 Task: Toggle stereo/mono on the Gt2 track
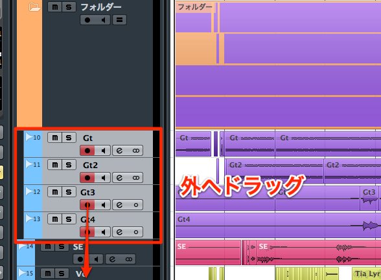135,178
